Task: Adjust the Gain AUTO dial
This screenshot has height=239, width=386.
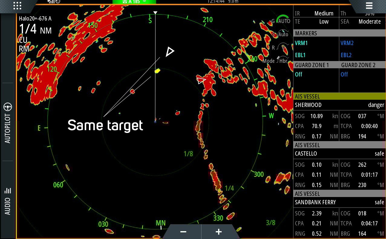Action: [283, 21]
